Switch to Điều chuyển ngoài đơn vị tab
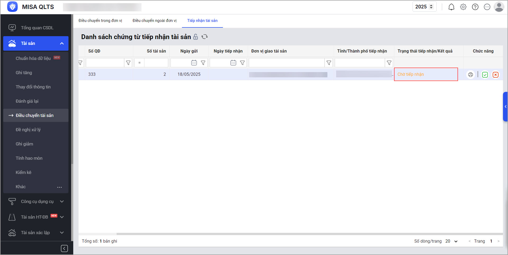Viewport: 508px width, 255px height. click(154, 21)
